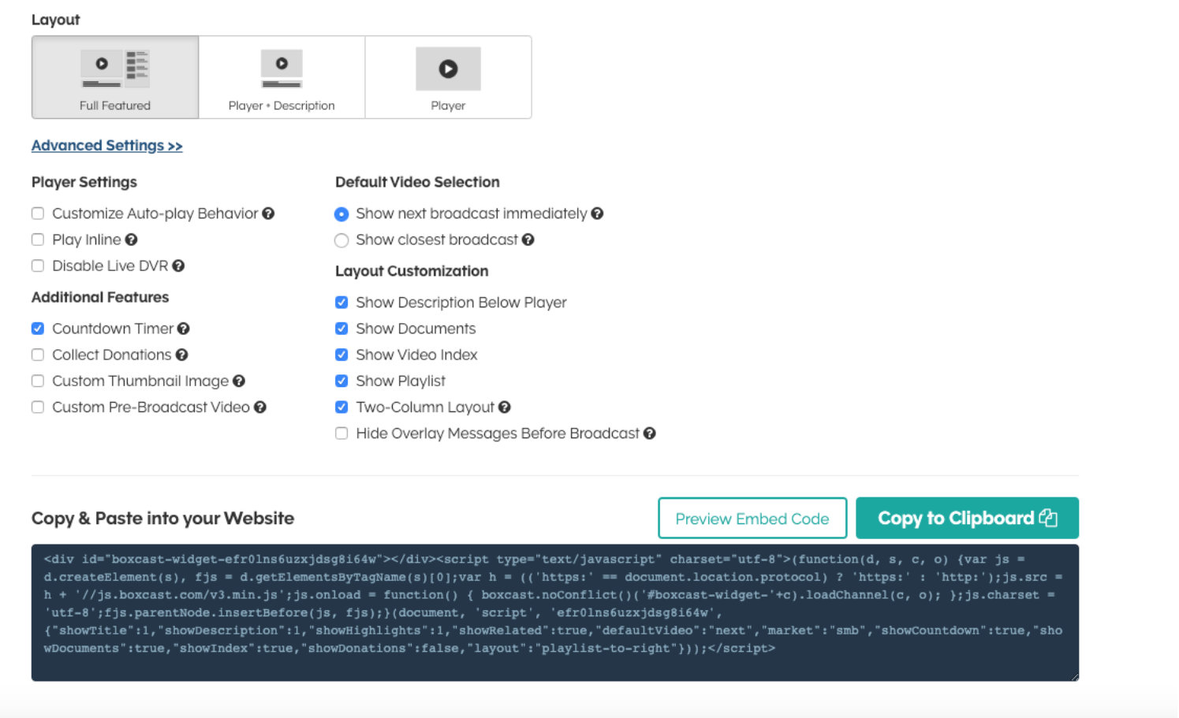Select the Show closest broadcast radio button

coord(341,240)
